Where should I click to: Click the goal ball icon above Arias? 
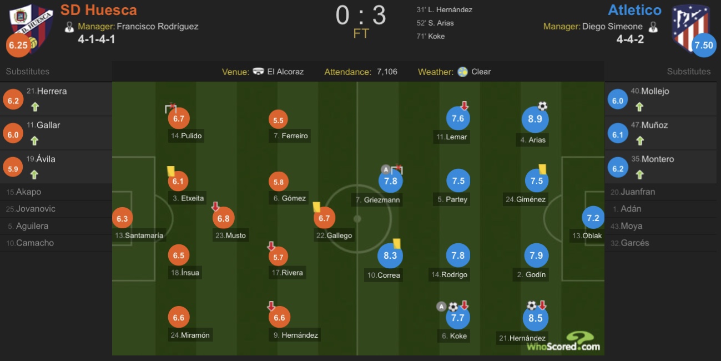pos(542,106)
